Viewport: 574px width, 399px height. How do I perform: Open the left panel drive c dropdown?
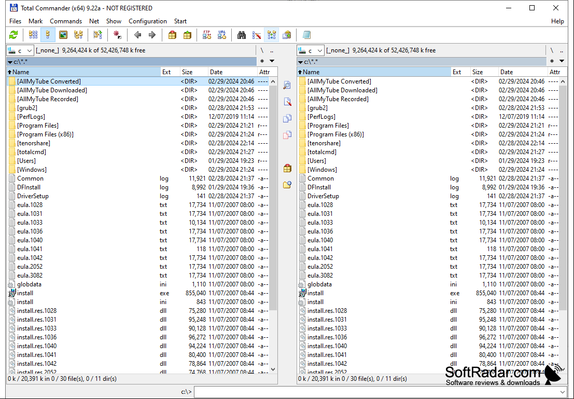coord(21,50)
